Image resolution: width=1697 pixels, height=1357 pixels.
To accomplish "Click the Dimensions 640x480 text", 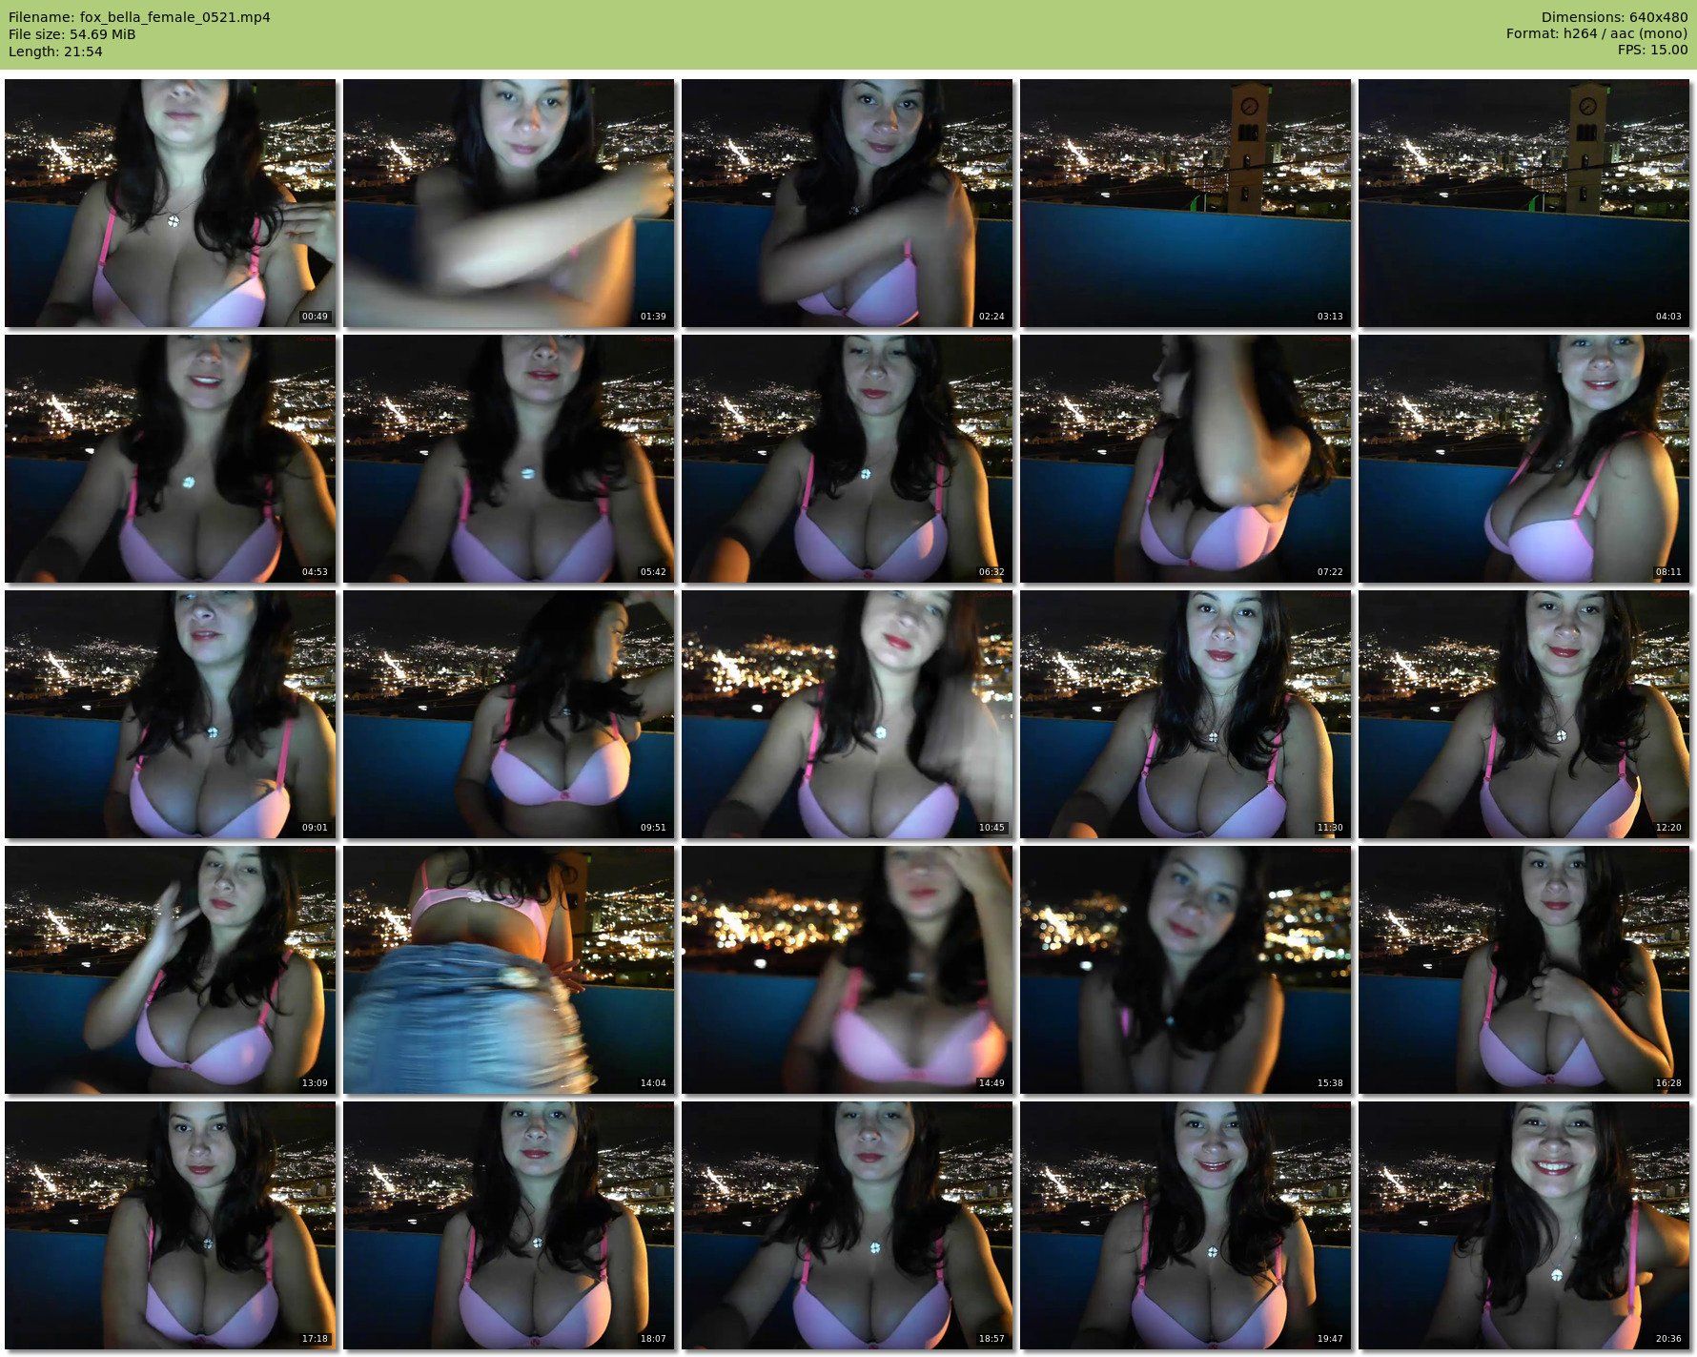I will click(1614, 17).
